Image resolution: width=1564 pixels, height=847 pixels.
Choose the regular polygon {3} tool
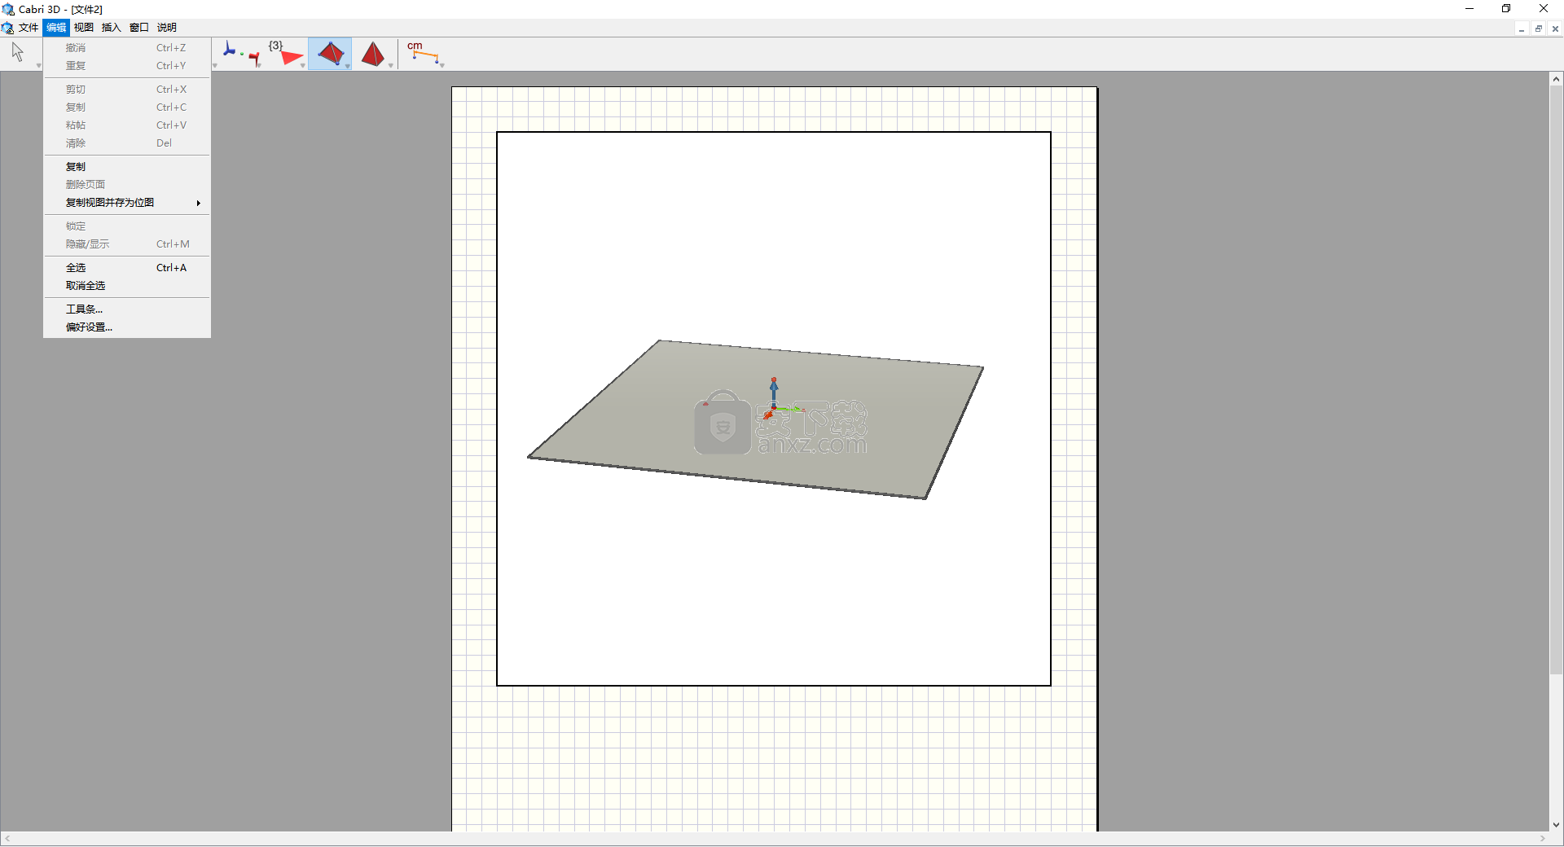285,54
